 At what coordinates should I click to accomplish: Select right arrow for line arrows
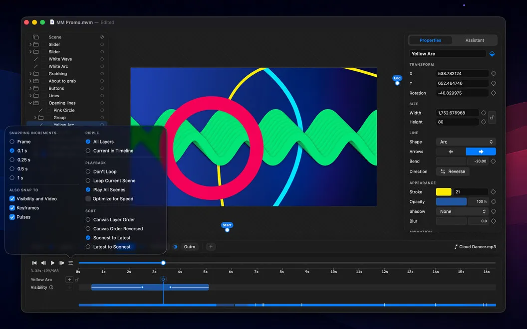coord(481,152)
